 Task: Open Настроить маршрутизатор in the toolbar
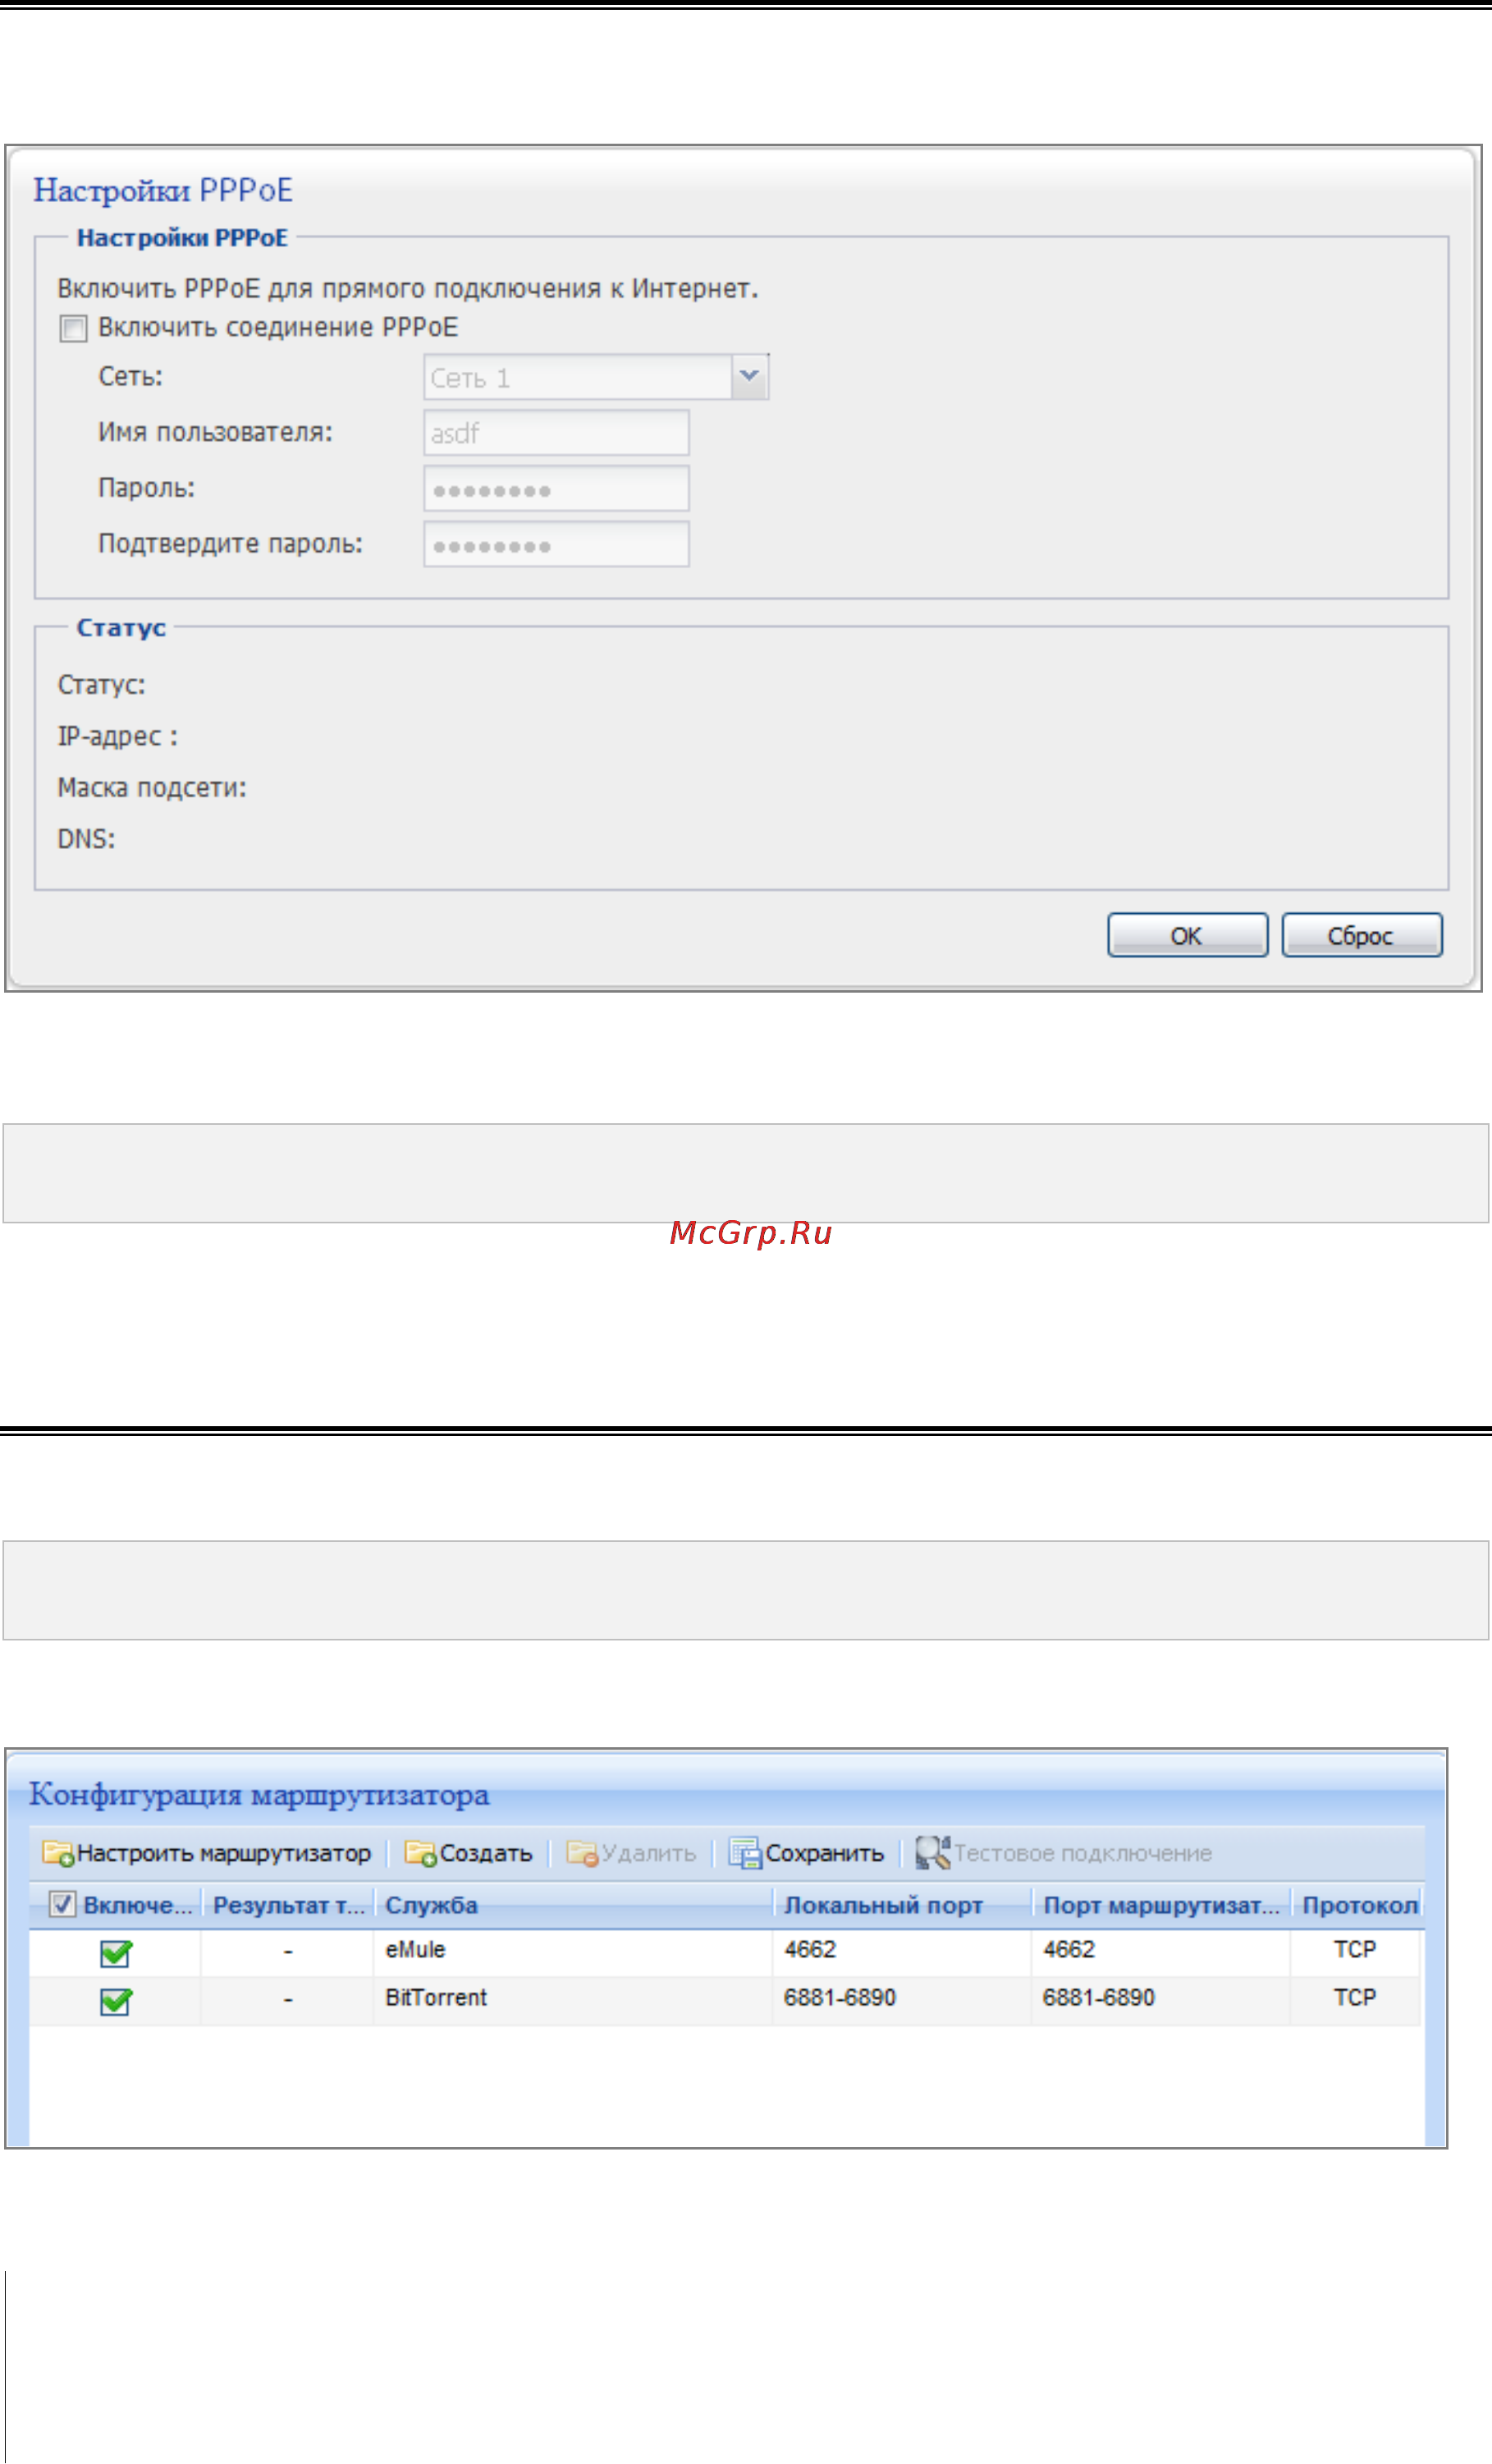click(x=223, y=1853)
